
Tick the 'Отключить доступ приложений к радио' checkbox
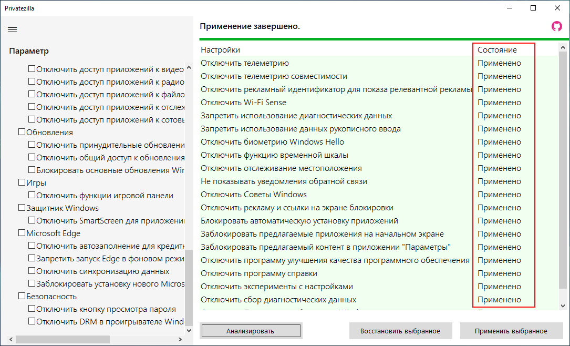coord(32,82)
